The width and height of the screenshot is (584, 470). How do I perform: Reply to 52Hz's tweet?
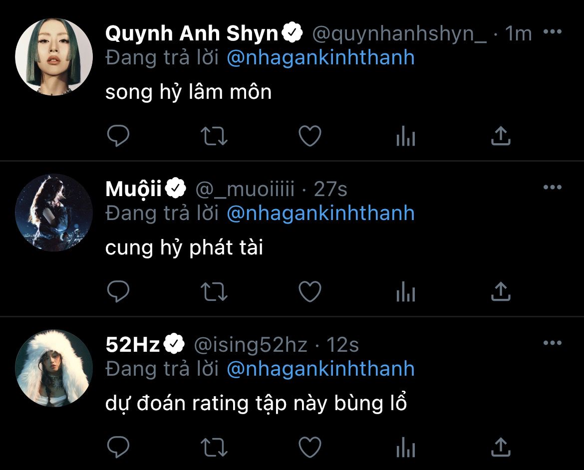click(118, 447)
